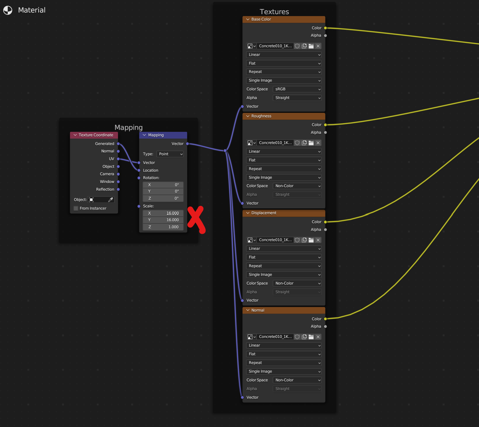Click Base Color Color output socket
The image size is (479, 427).
pos(325,28)
